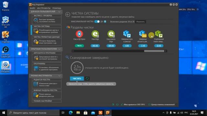Click the sections horizontal scrollbar thumb
Image resolution: width=207 pixels, height=116 pixels.
point(154,51)
